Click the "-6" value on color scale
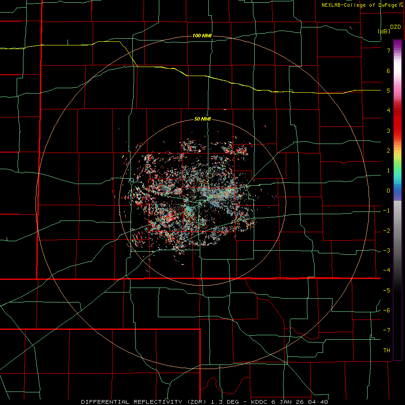 (387, 310)
